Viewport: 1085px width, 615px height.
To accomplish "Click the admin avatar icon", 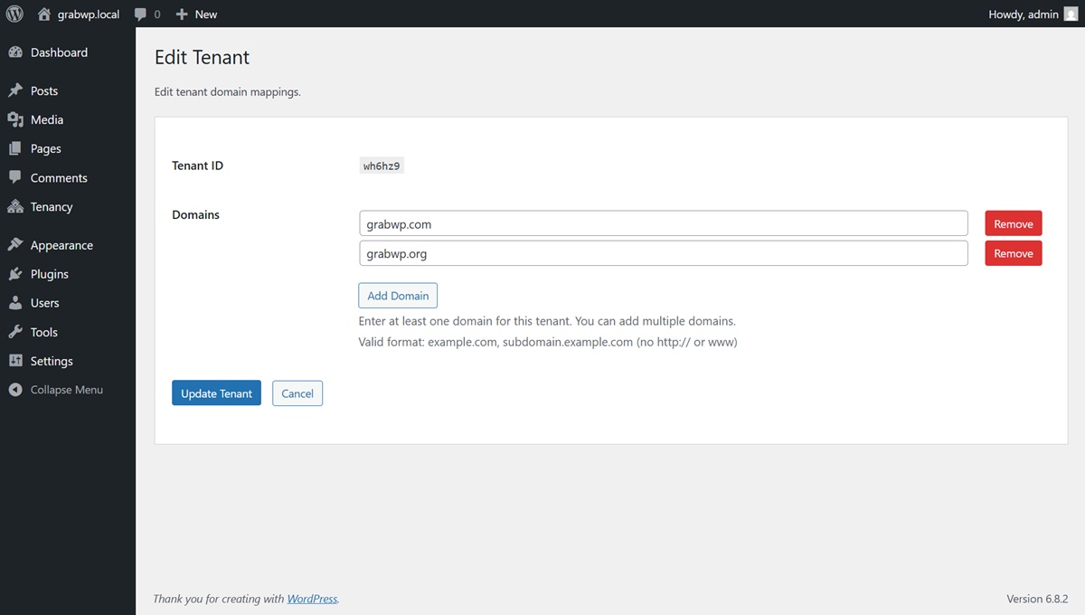I will [1071, 14].
